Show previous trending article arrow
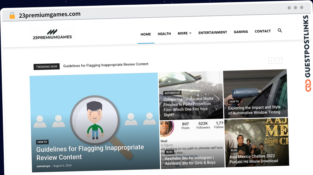The width and height of the screenshot is (313, 175). pyautogui.click(x=271, y=61)
